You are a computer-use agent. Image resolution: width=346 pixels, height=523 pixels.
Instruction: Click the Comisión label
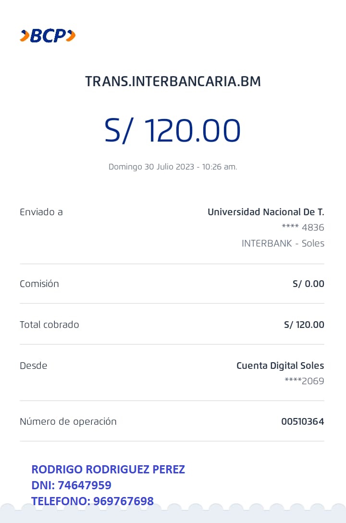[39, 284]
